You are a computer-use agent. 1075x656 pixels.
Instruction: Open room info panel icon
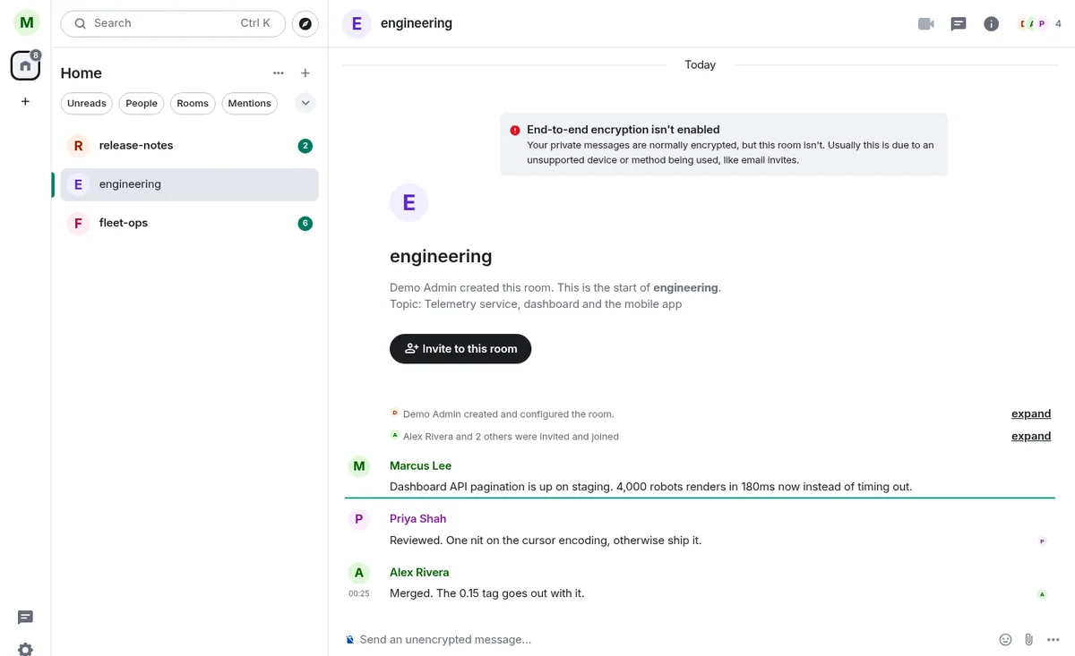991,24
